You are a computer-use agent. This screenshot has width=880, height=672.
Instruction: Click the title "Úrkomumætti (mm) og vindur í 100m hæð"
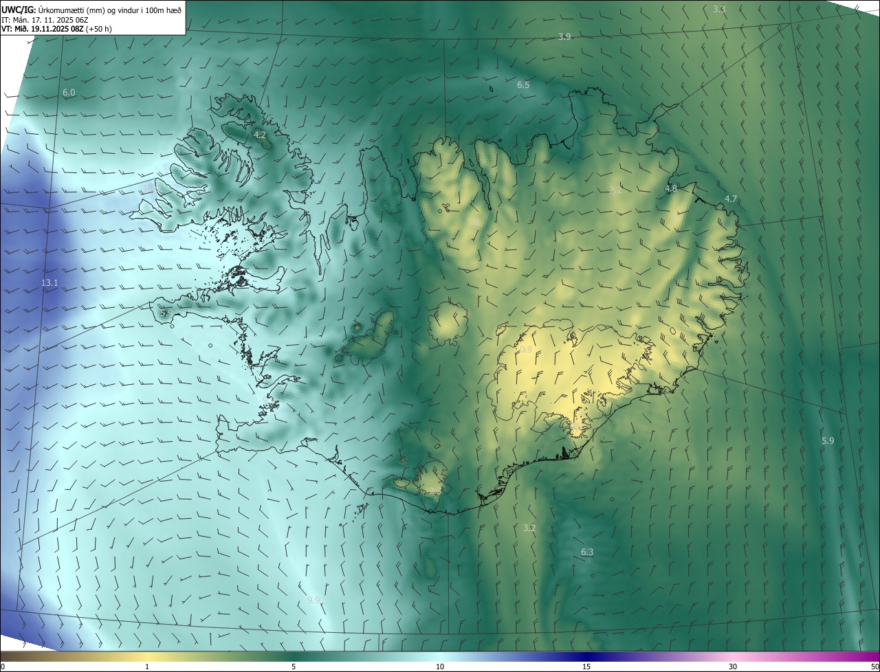point(109,10)
